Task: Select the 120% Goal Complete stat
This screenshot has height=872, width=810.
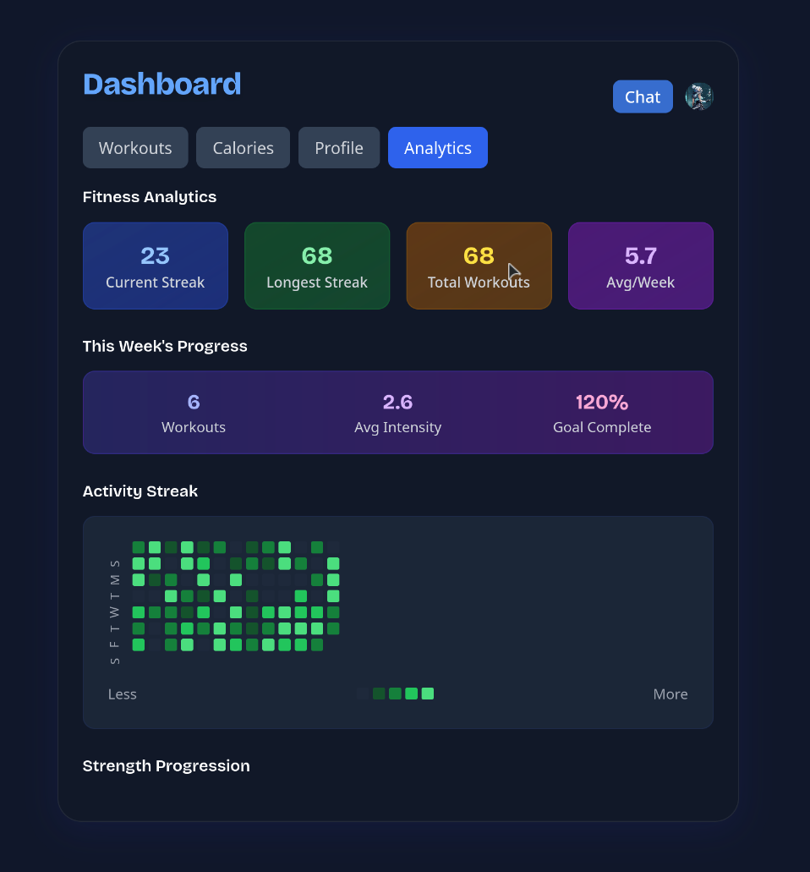Action: (602, 412)
